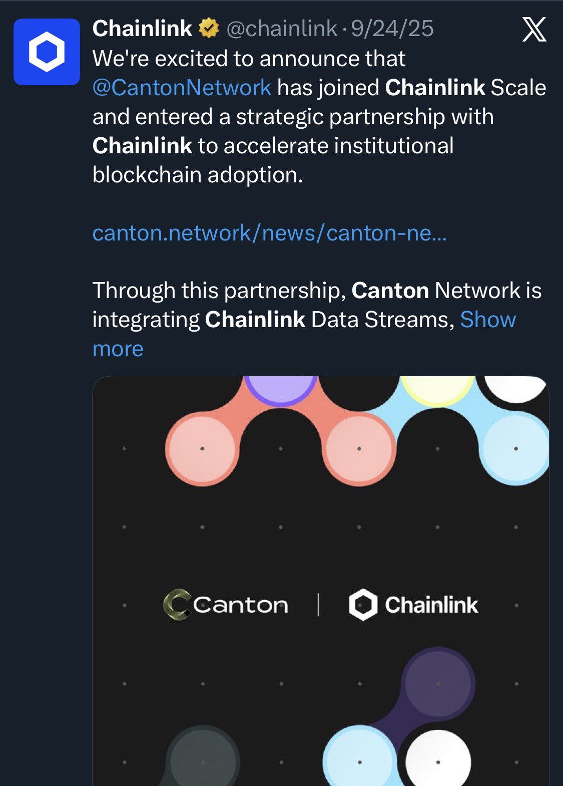
Task: Open the @CantonNetwork mention
Action: (182, 88)
